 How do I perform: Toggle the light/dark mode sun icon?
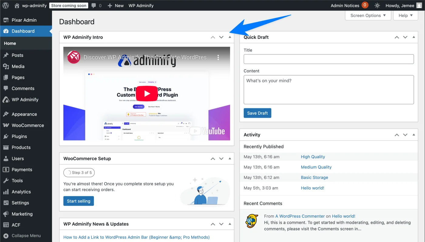pyautogui.click(x=377, y=5)
